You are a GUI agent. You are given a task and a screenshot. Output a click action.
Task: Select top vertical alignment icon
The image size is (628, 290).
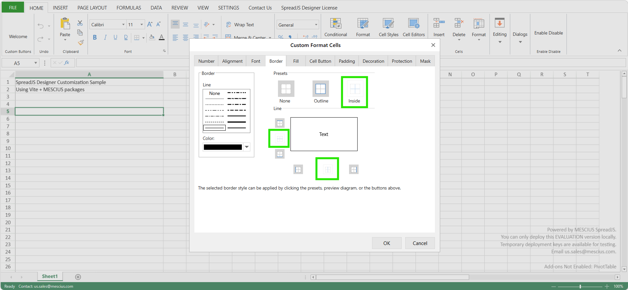(x=175, y=24)
